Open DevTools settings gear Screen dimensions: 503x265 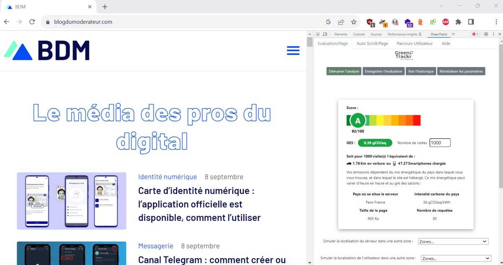tap(486, 34)
